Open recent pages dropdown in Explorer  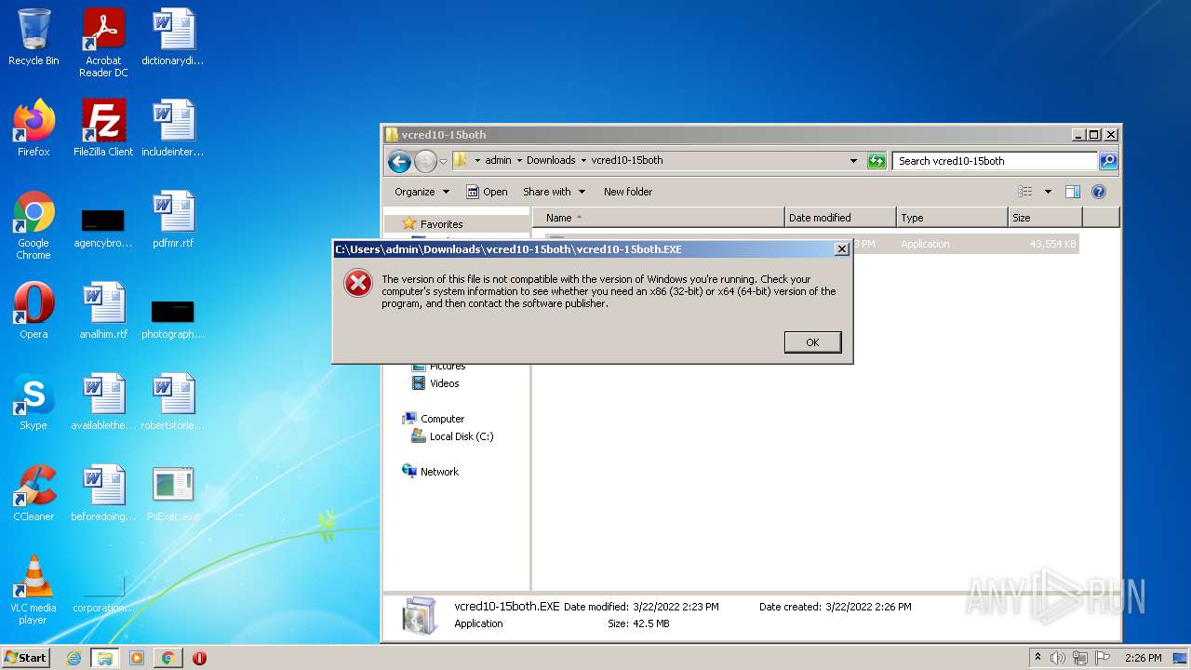click(x=444, y=161)
